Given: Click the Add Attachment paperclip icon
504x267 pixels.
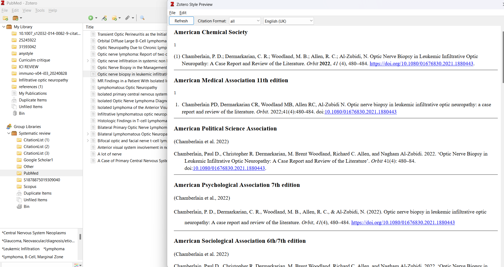Looking at the screenshot, I should [x=127, y=18].
